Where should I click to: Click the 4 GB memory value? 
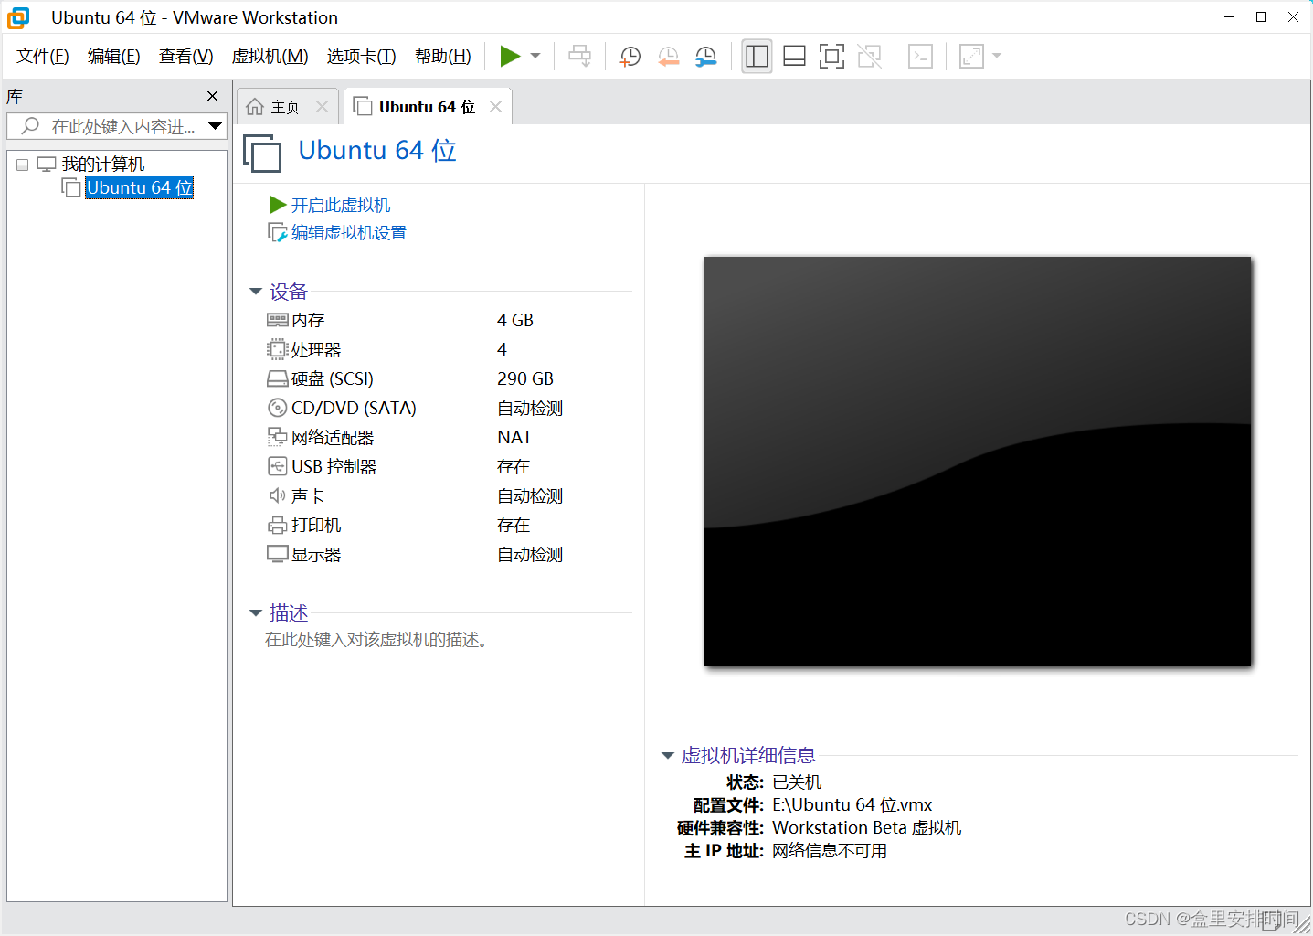(515, 320)
